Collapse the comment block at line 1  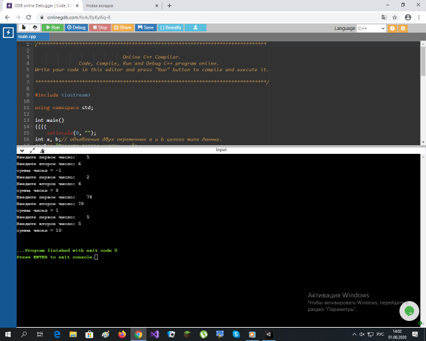pos(32,45)
